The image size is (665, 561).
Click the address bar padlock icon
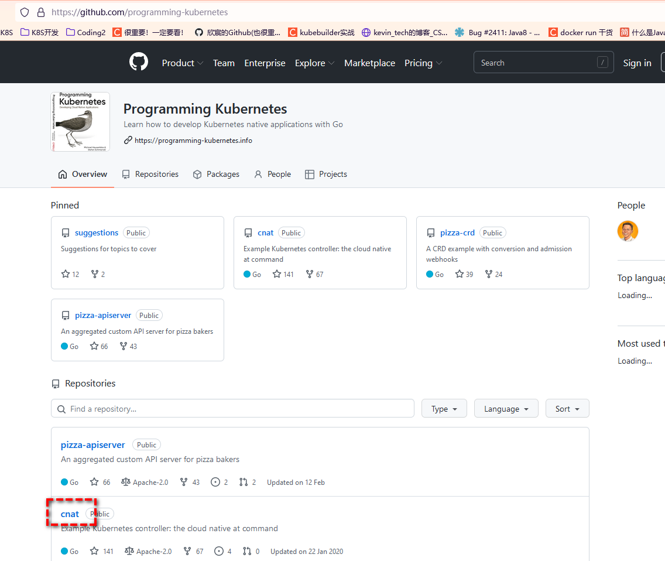41,12
